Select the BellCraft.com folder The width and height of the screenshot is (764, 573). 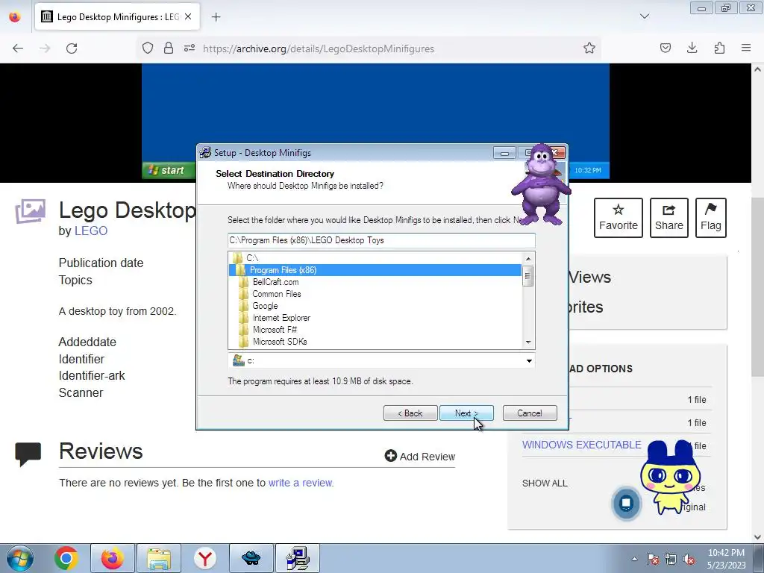click(x=275, y=282)
